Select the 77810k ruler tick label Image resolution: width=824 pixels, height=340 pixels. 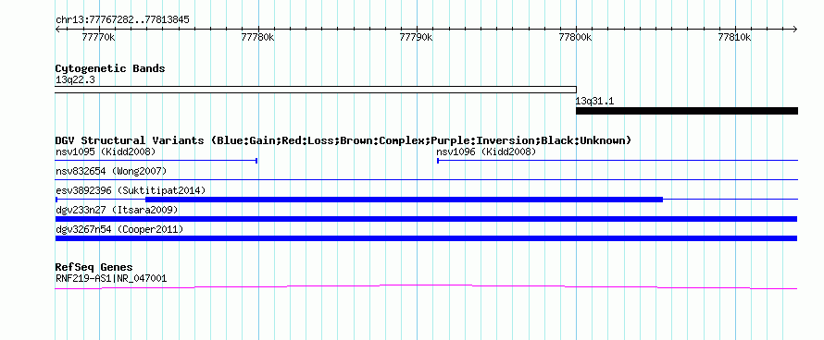735,37
